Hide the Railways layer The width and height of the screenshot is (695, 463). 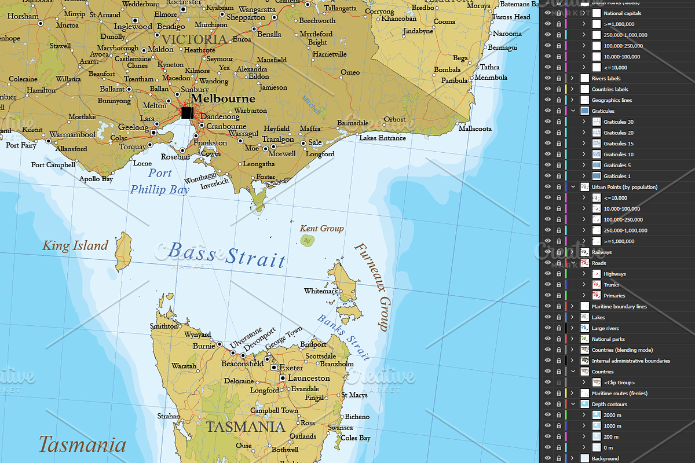(548, 252)
